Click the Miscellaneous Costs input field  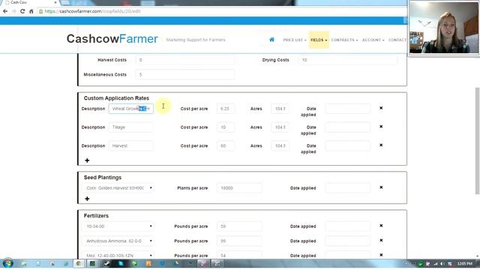point(185,75)
